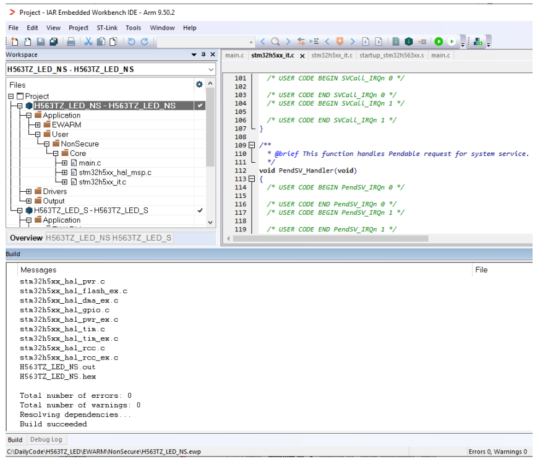
Task: Click the stacked blocks download icon at the toolbar's right end
Action: tap(478, 41)
